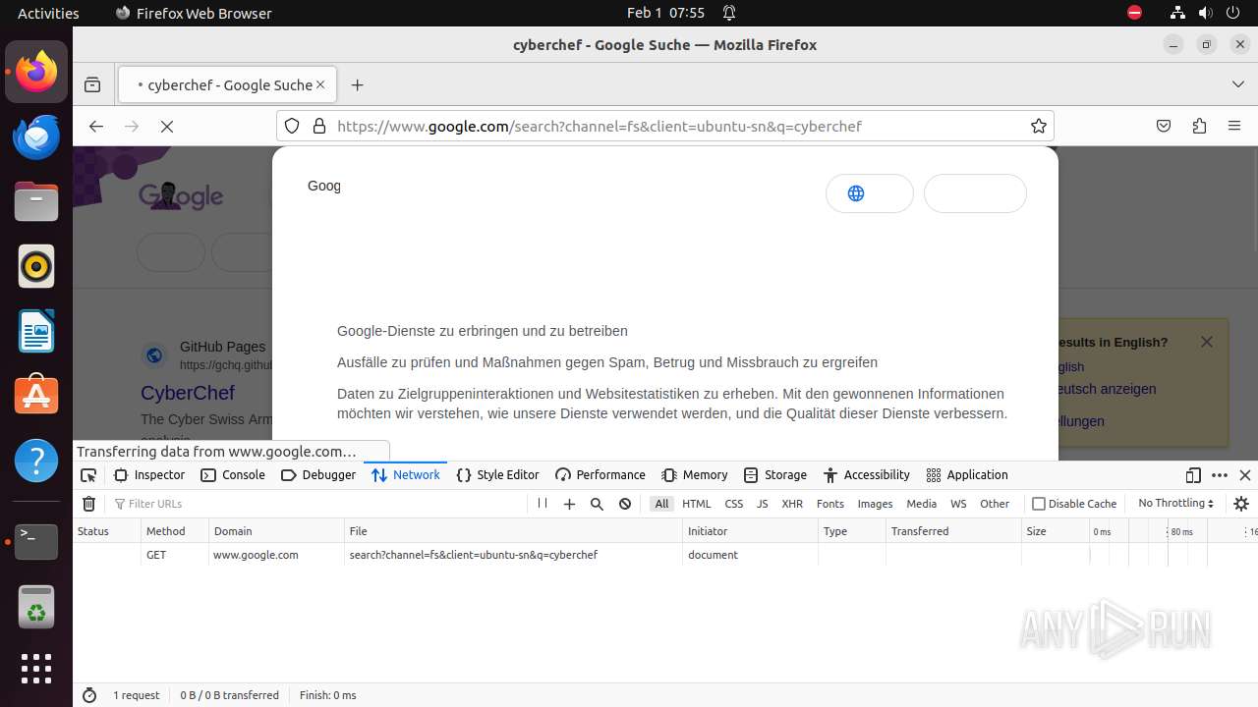Screen dimensions: 1258x707
Task: Switch to the Debugger tab
Action: [x=318, y=475]
